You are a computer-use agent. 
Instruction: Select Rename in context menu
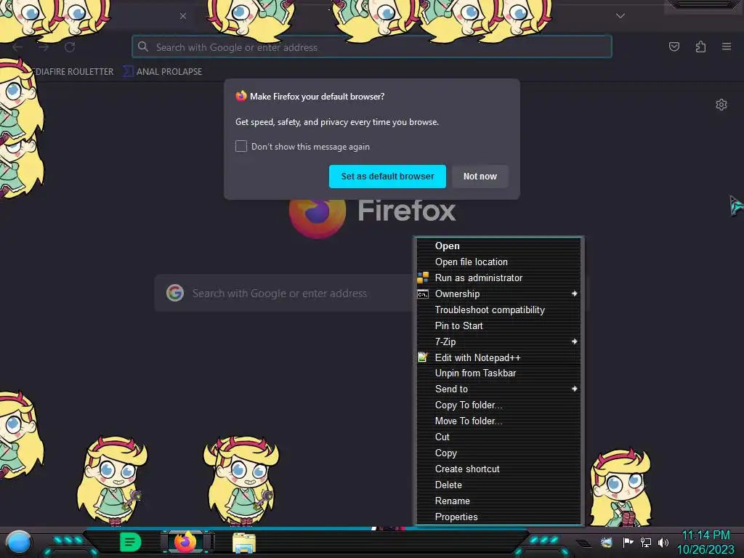(x=498, y=501)
